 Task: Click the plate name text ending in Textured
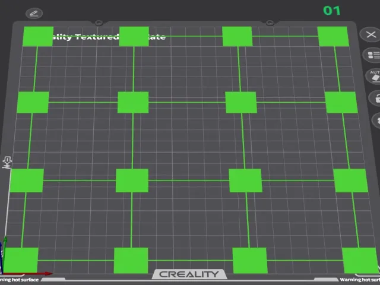(86, 37)
